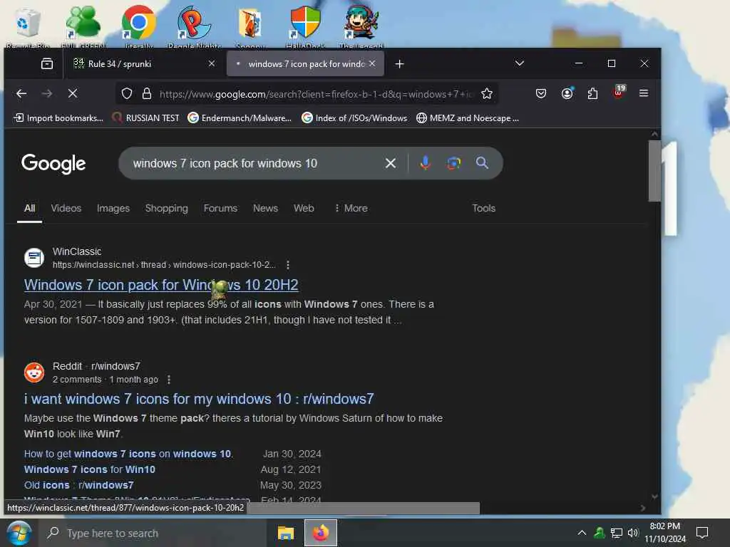The width and height of the screenshot is (730, 547).
Task: Search by image with Google Lens
Action: [x=453, y=163]
